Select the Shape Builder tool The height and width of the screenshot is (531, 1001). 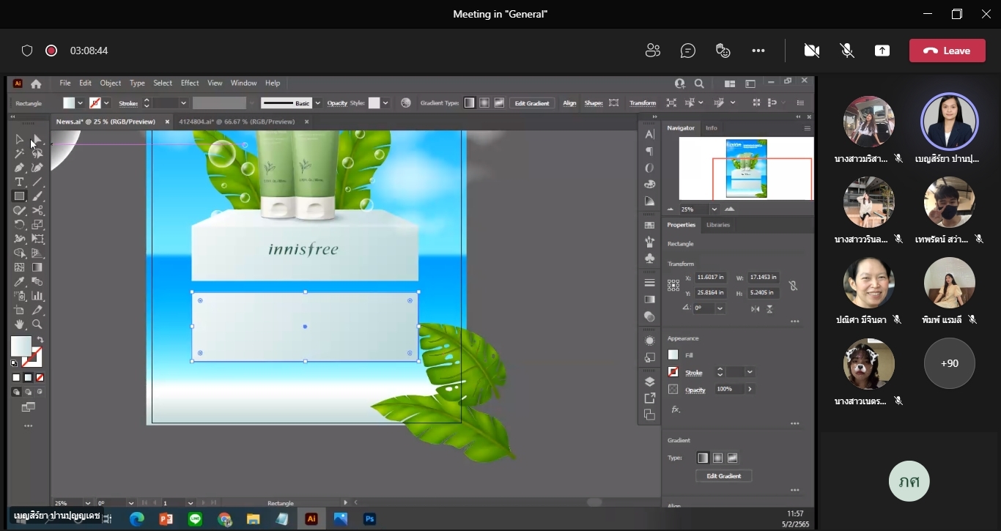[20, 253]
